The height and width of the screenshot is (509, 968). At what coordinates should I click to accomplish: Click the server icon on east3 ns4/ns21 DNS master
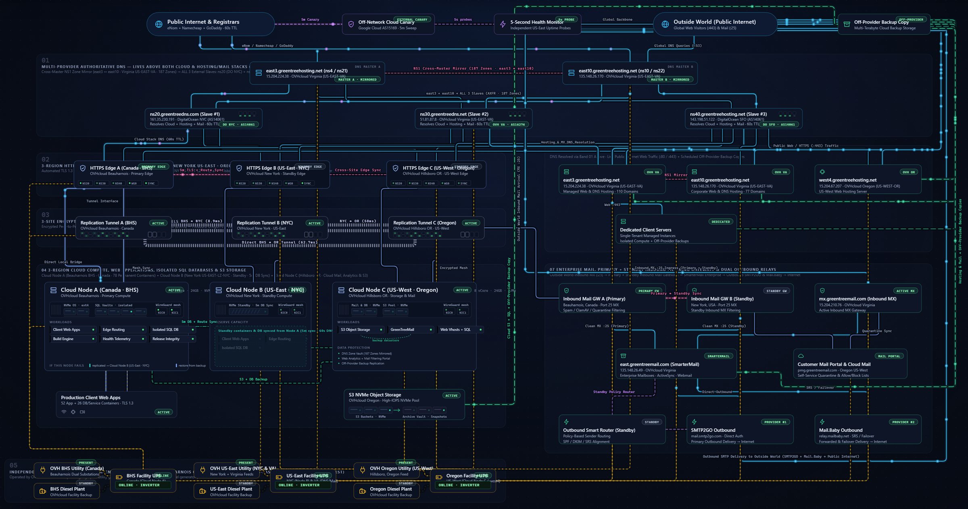[x=259, y=73]
